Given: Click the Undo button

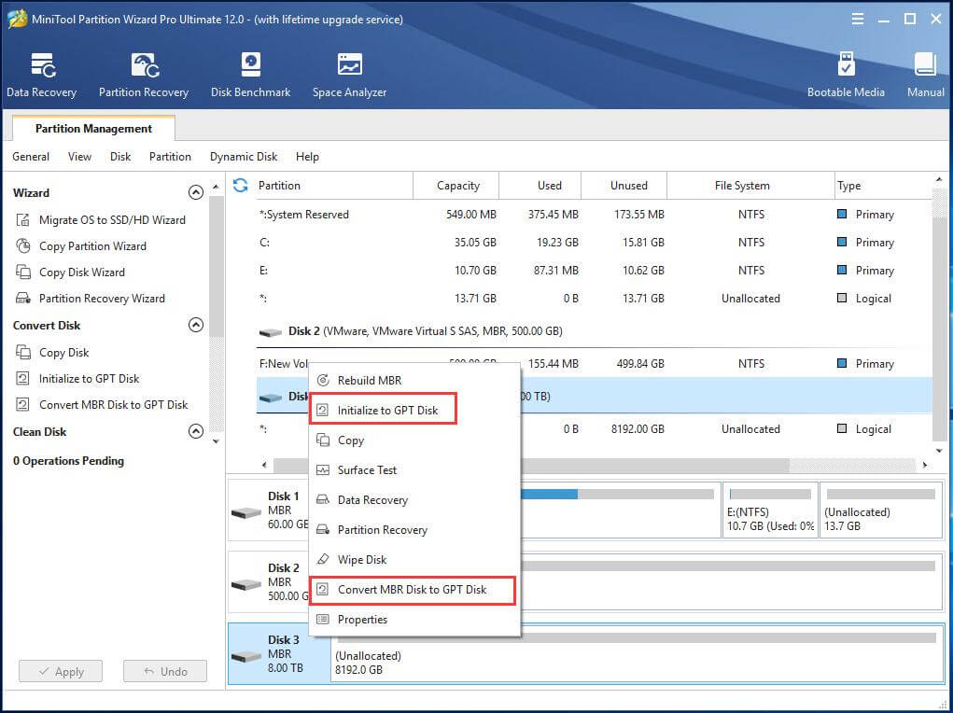Looking at the screenshot, I should pos(165,671).
